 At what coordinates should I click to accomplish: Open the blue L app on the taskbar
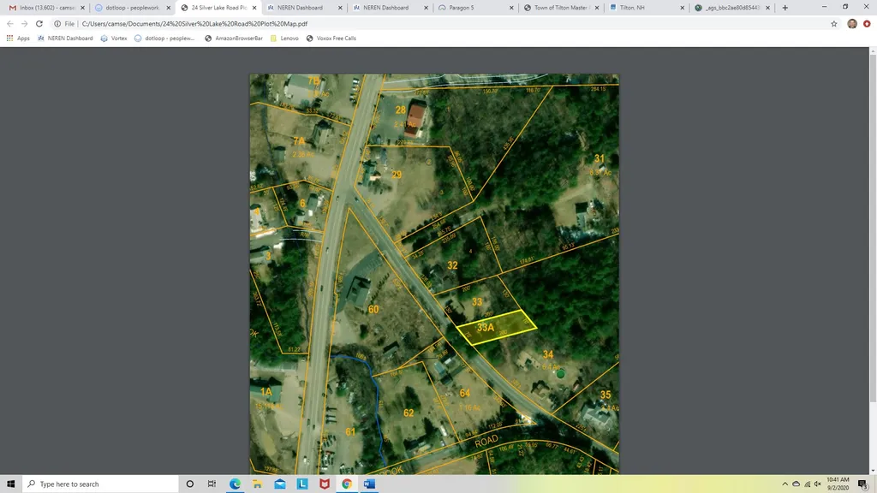click(302, 484)
